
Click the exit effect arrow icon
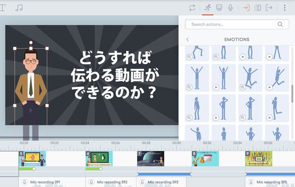point(269,8)
